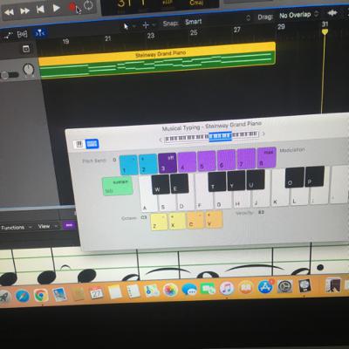Click the Z octave down key

click(159, 222)
